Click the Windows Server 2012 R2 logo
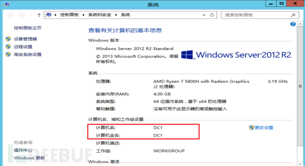305x166 pixels. [x=236, y=55]
